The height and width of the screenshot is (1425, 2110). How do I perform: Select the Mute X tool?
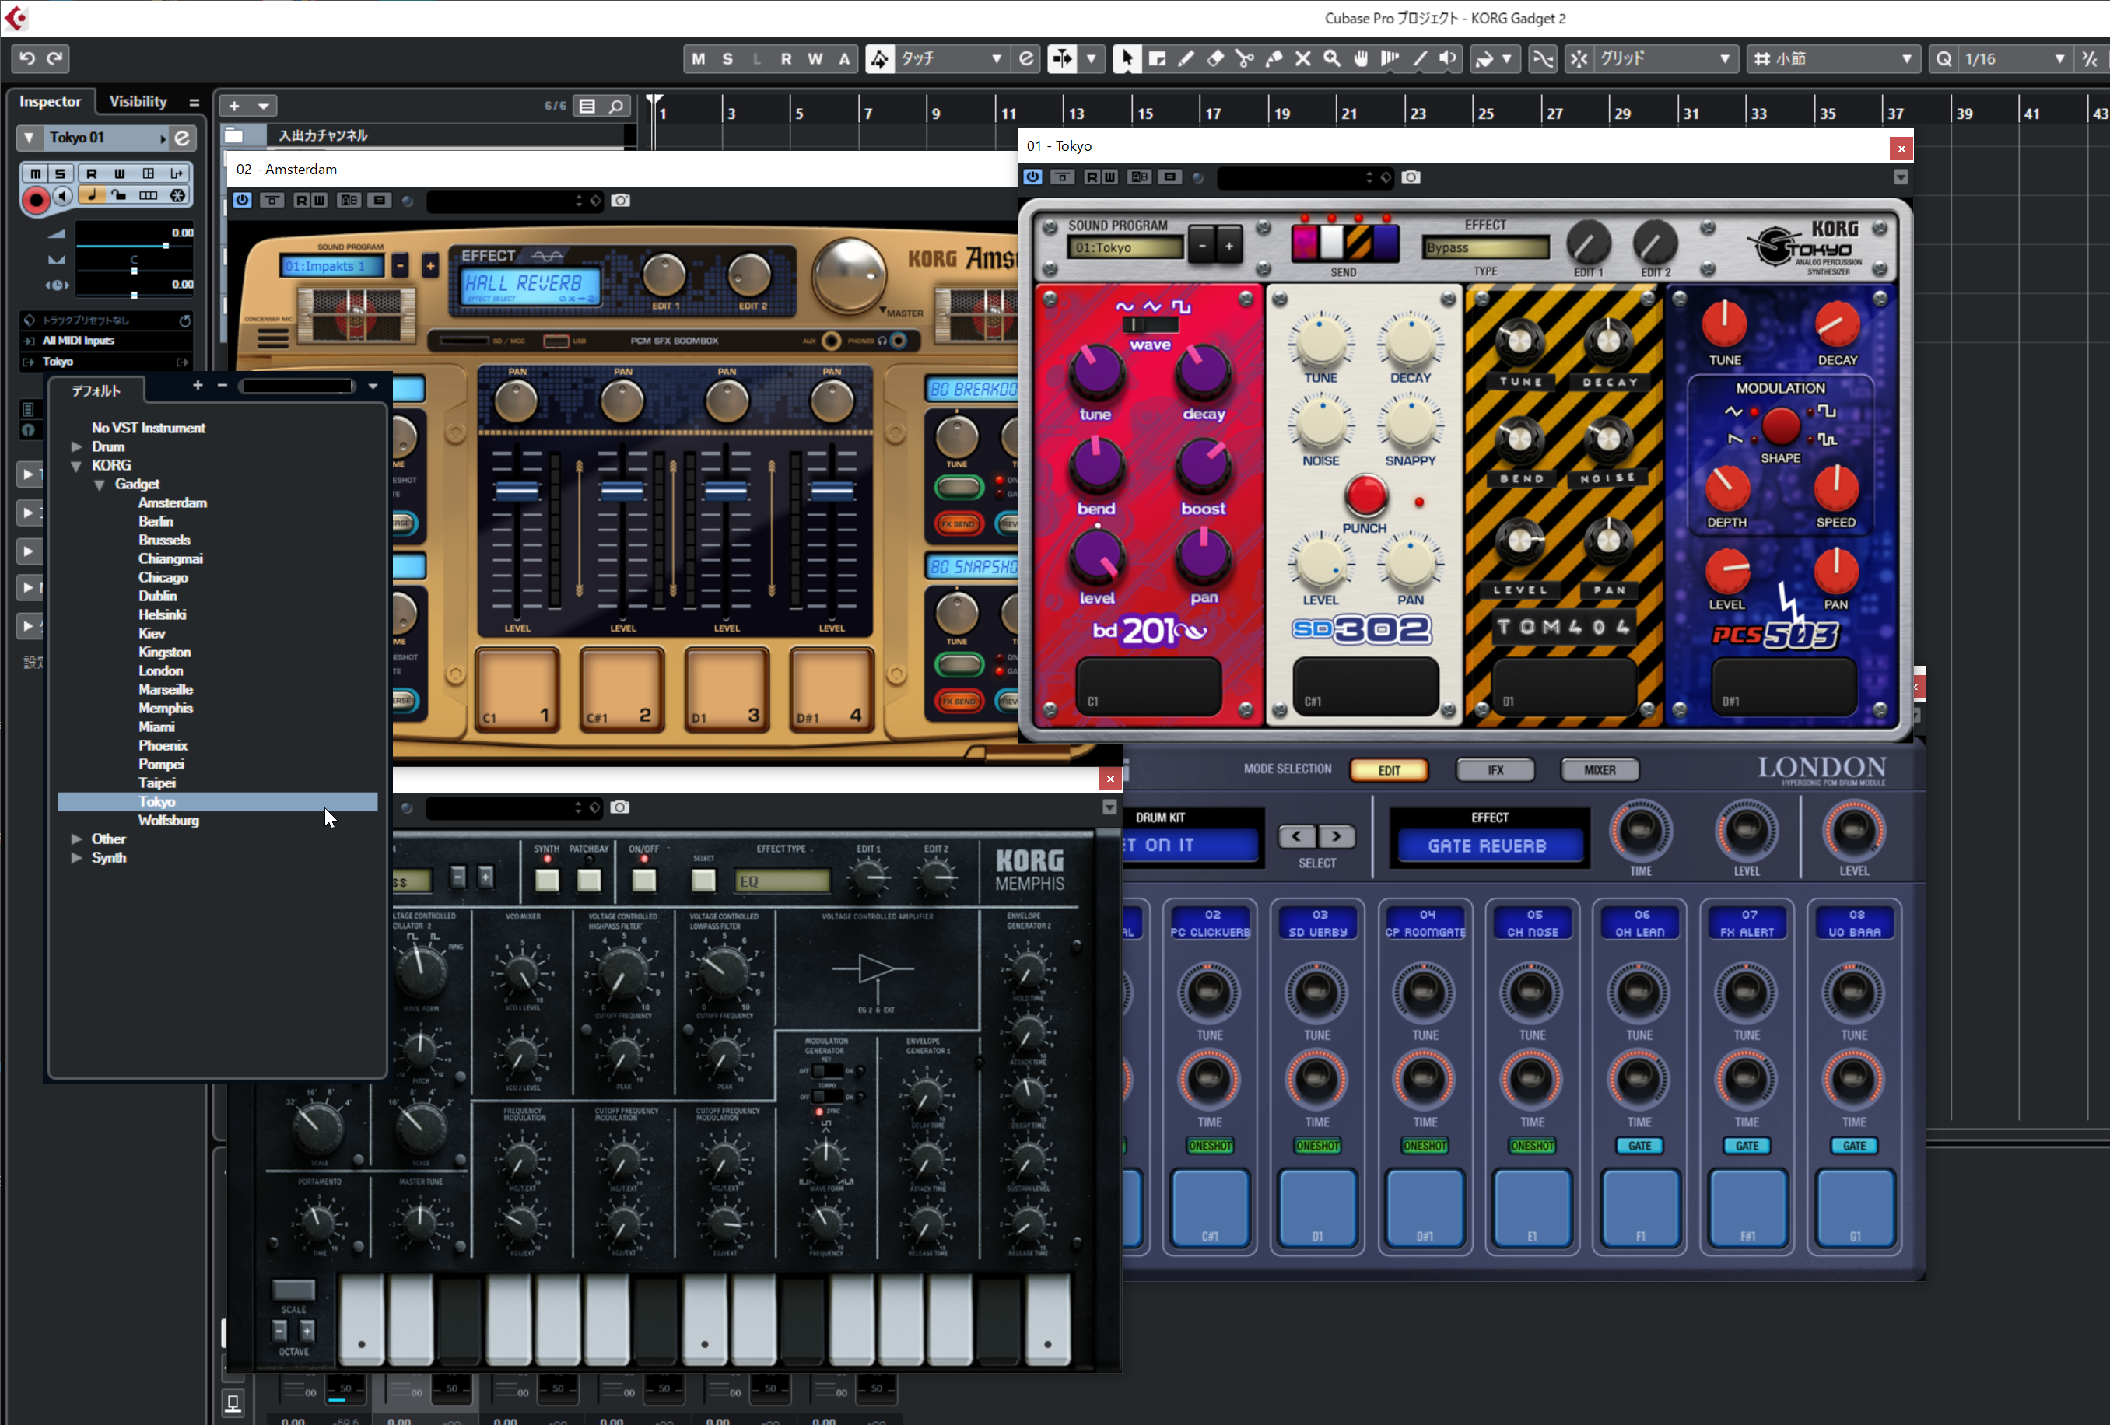1303,59
